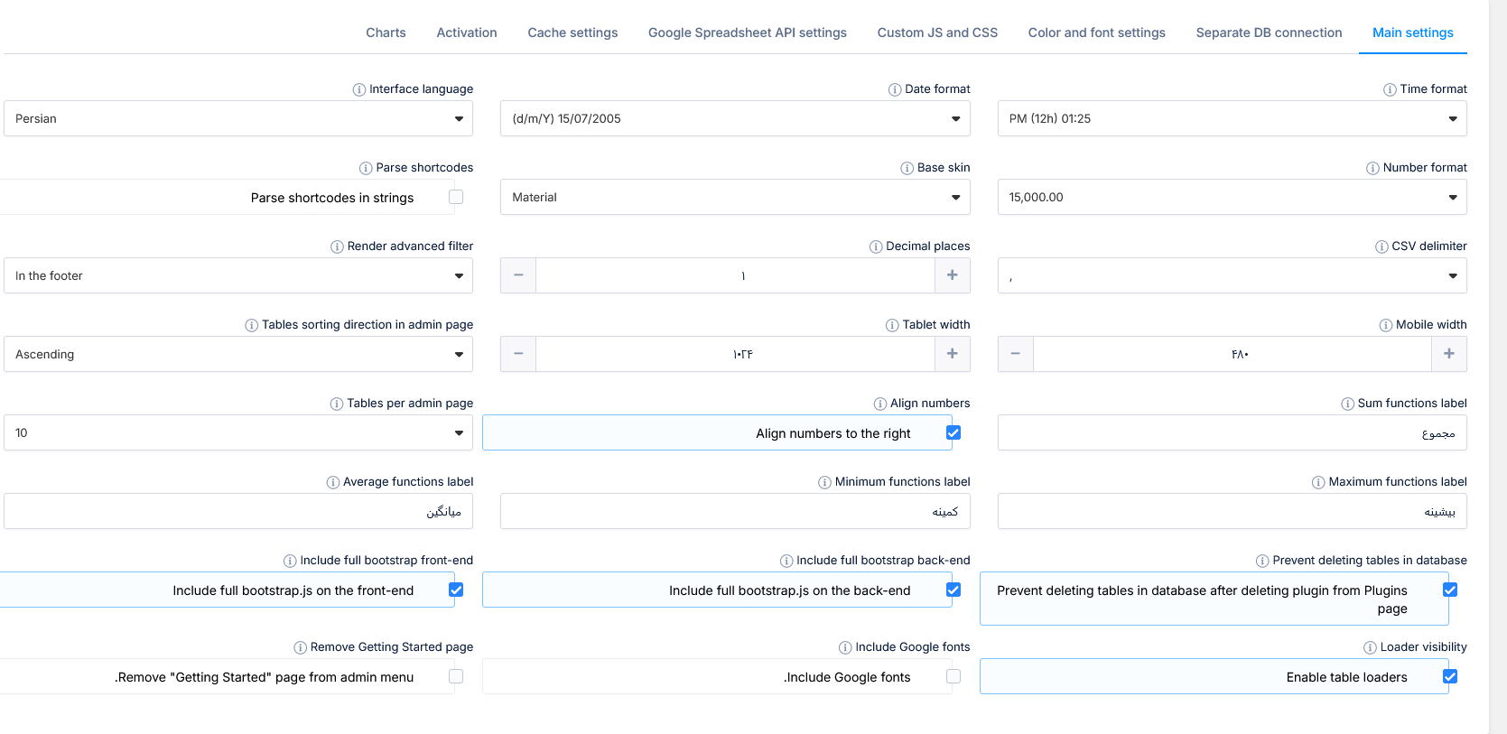Enable Parse shortcodes in strings checkbox
1507x734 pixels.
(456, 197)
